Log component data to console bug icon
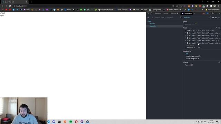Viewport: 221px width, 124px height. coord(216,18)
